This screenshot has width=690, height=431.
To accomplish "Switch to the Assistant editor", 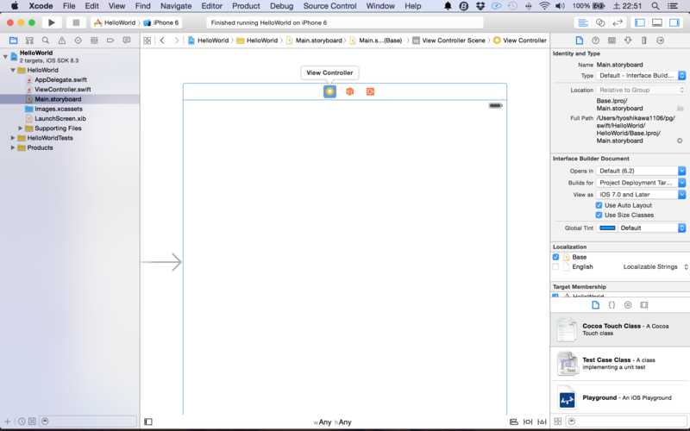I will 600,23.
